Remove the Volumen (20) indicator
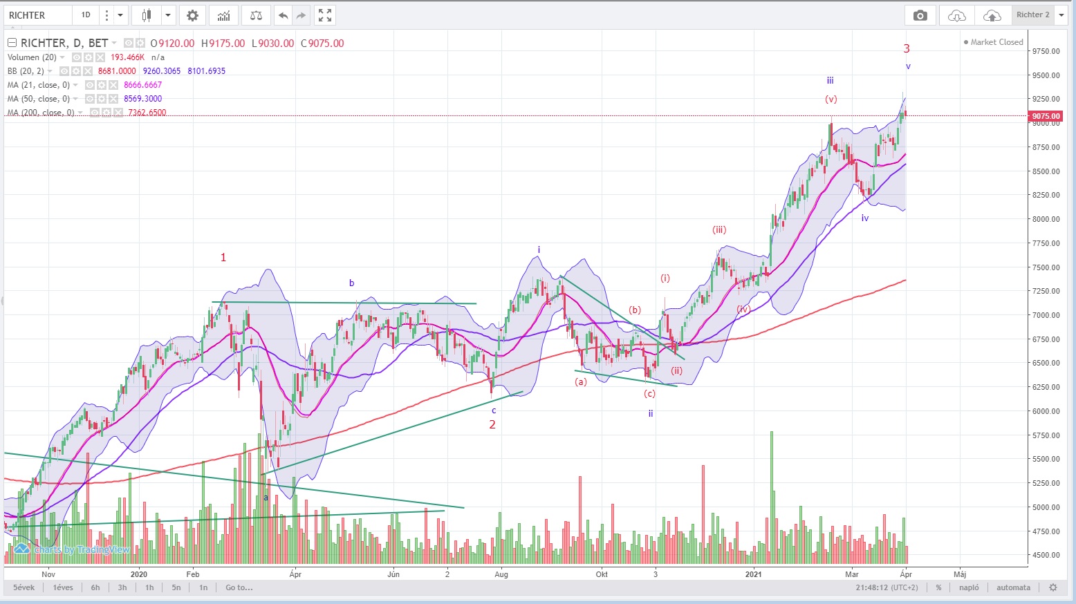1076x604 pixels. (100, 57)
